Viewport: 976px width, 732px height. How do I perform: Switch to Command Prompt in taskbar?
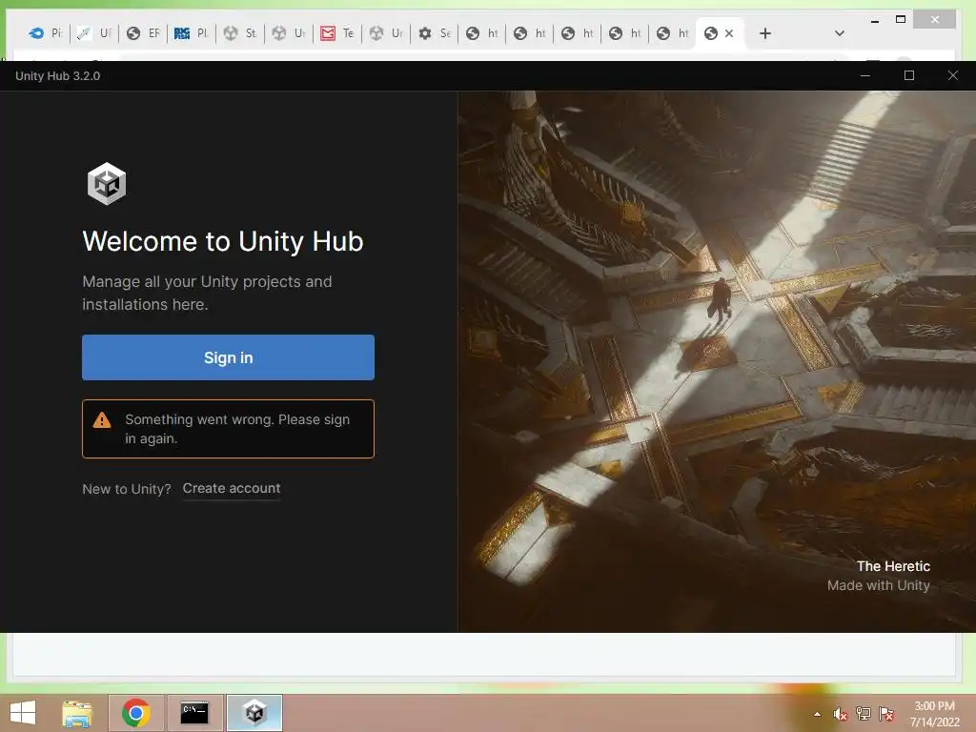[194, 713]
